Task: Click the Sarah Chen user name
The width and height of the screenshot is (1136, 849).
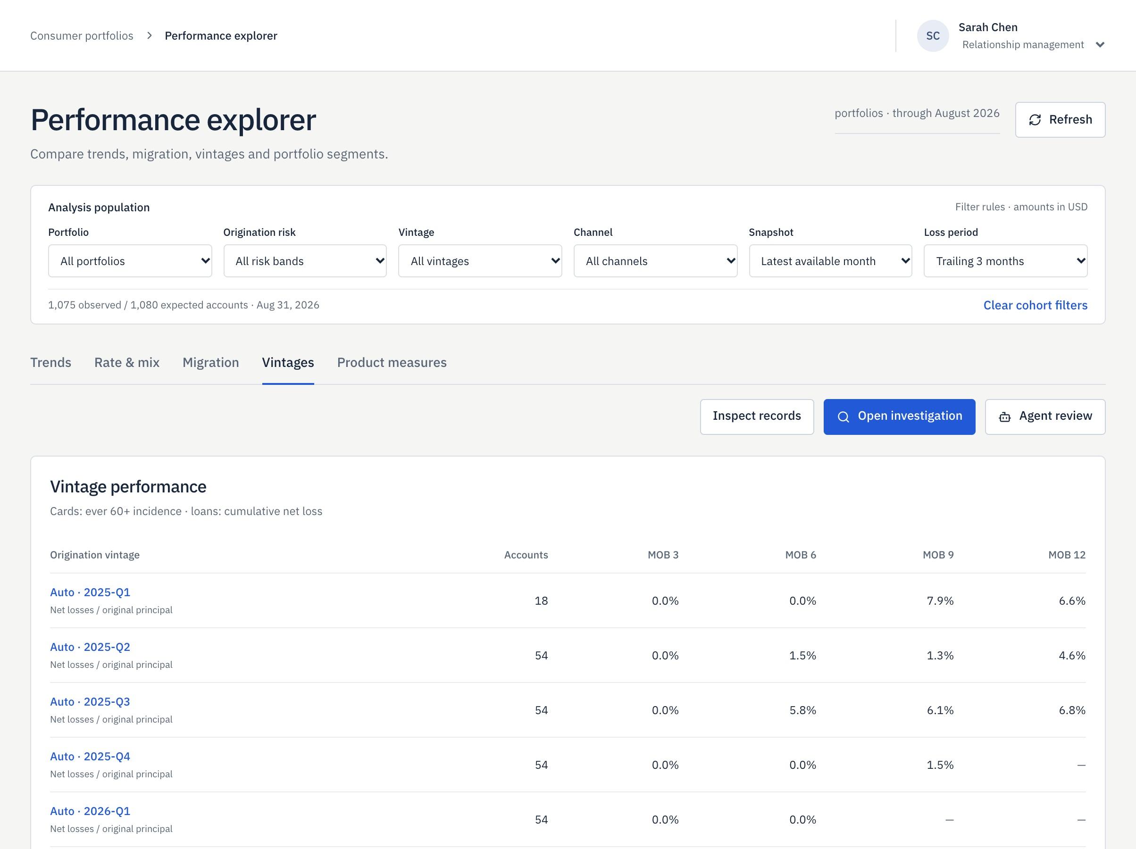Action: pos(987,27)
